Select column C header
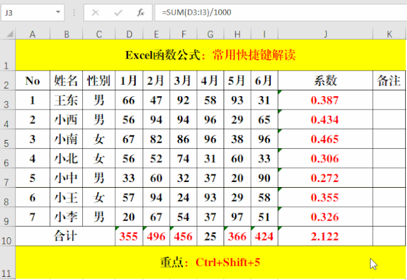407x280 pixels. coord(99,34)
